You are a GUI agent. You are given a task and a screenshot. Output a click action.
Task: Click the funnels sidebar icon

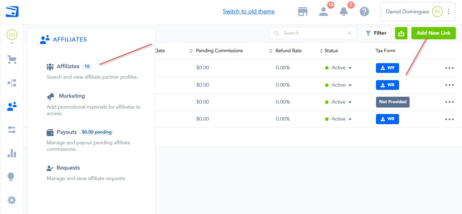(x=12, y=83)
